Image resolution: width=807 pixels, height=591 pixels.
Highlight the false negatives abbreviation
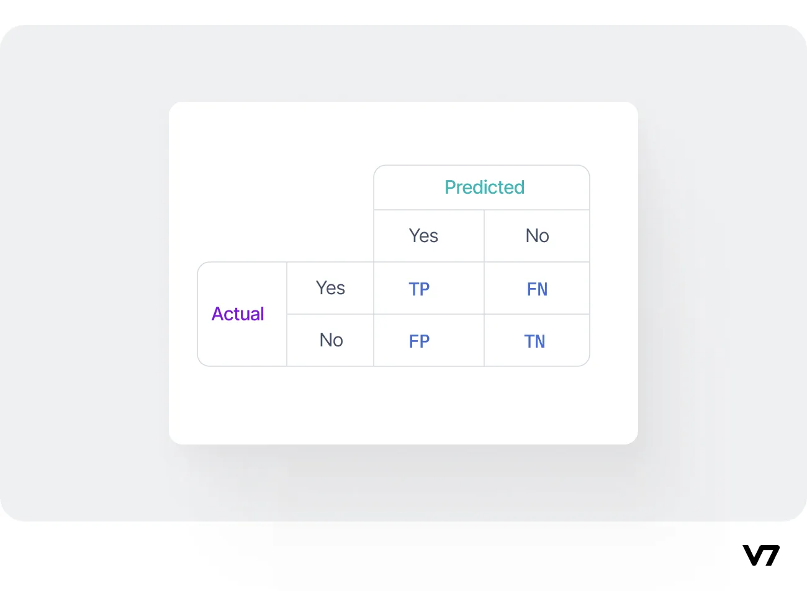tap(537, 289)
